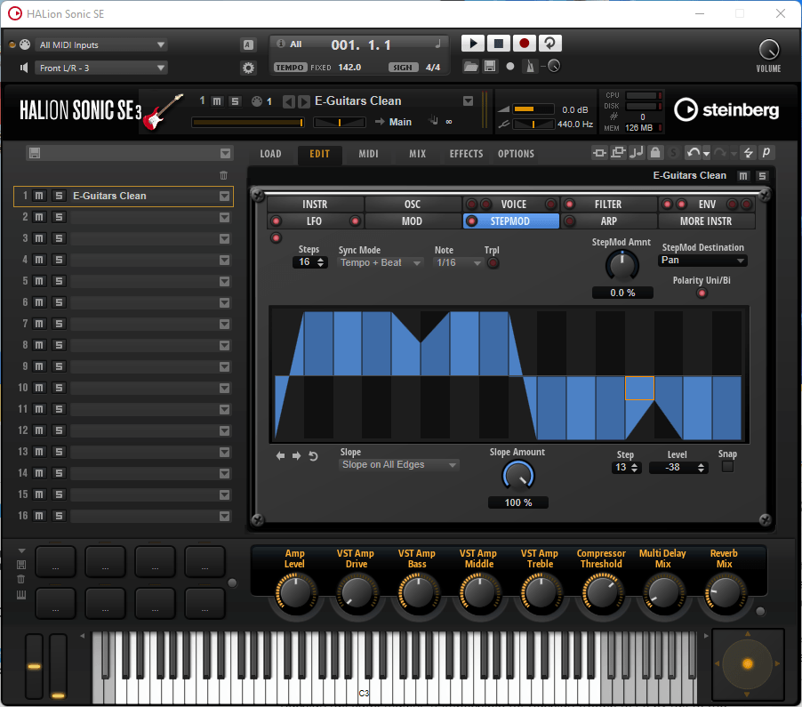Open the Note 1/16 dropdown

tap(458, 263)
